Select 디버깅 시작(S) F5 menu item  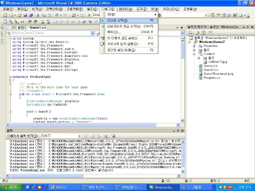pyautogui.click(x=129, y=20)
